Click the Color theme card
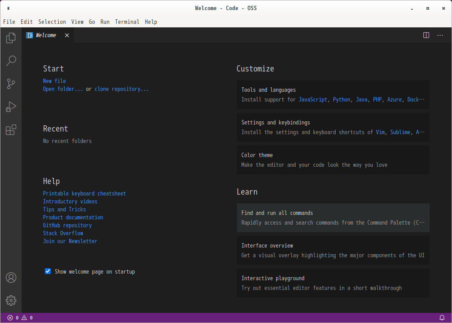 coord(333,160)
